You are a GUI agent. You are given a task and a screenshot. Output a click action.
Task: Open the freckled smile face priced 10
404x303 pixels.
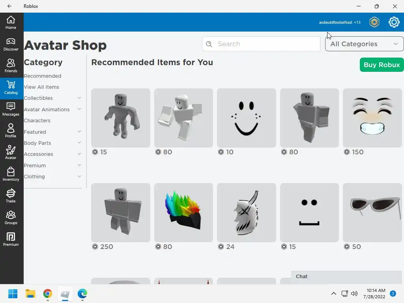click(246, 118)
